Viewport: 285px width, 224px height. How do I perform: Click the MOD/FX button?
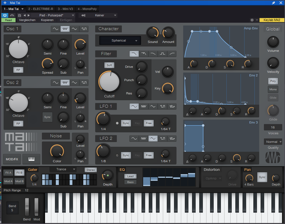click(12, 159)
